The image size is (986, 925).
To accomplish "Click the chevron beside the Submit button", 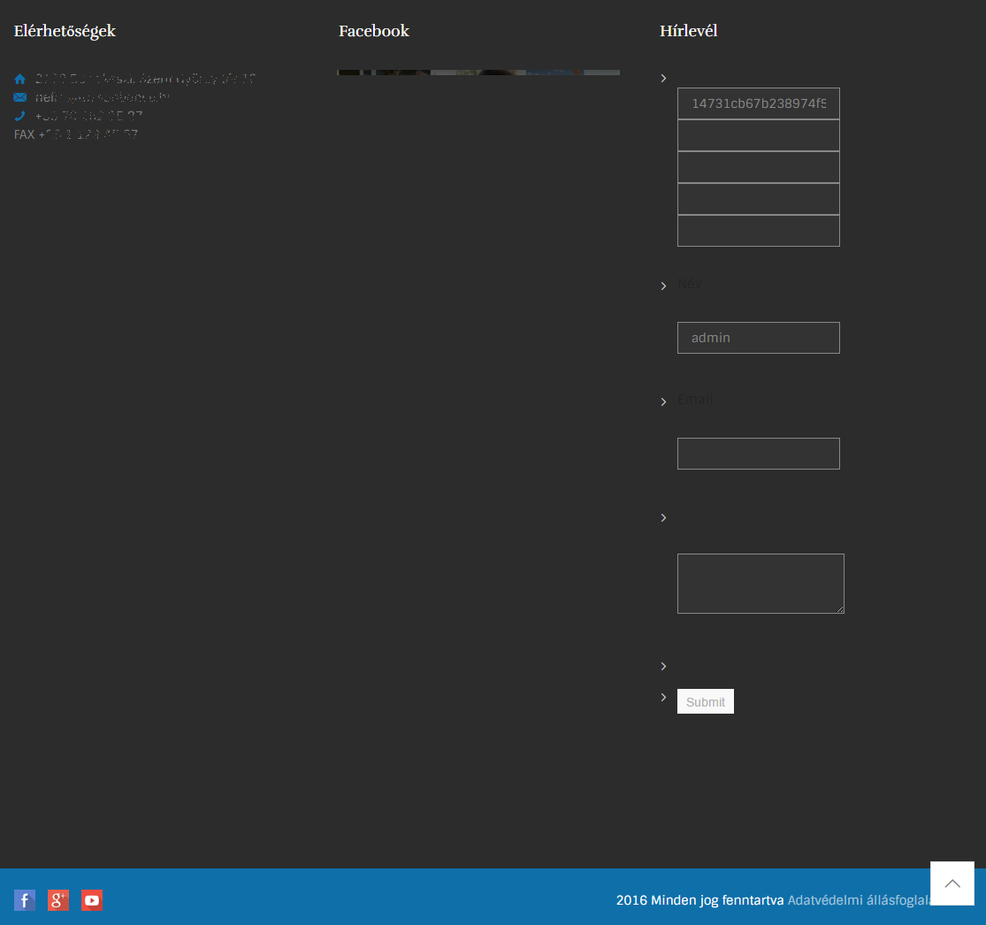I will point(663,698).
